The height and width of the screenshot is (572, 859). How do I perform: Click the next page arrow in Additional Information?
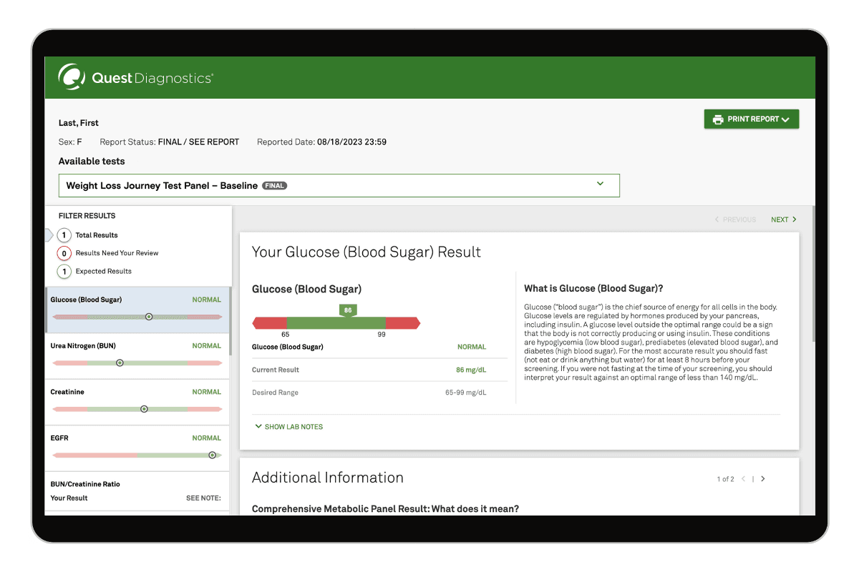click(x=763, y=479)
